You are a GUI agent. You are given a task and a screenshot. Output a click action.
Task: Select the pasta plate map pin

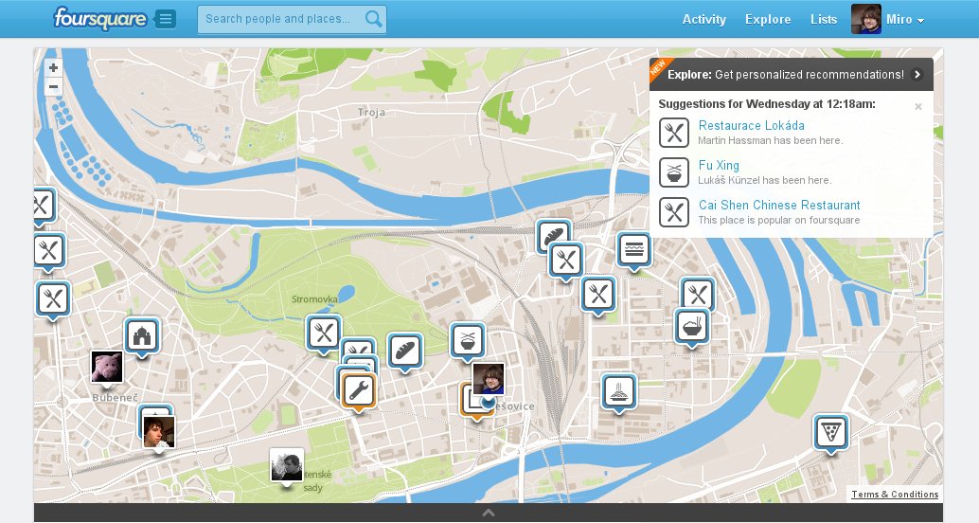click(619, 391)
